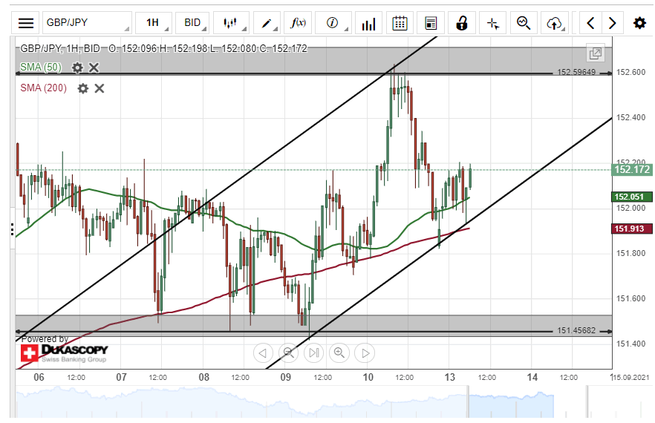Image resolution: width=655 pixels, height=423 pixels.
Task: Click the SMA (200) indicator label
Action: (43, 88)
